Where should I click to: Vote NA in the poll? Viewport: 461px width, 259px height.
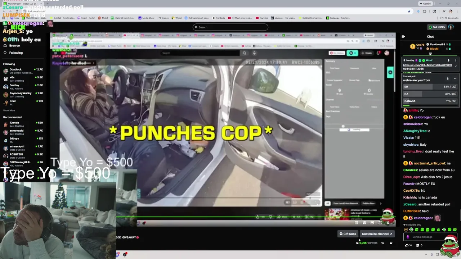point(430,94)
